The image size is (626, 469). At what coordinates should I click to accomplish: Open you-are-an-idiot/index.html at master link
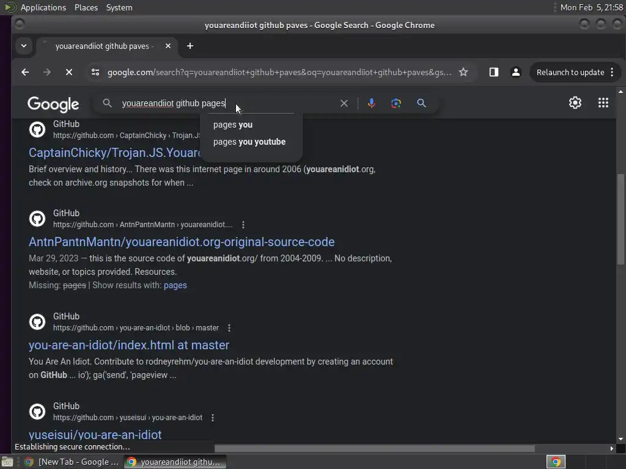click(129, 345)
